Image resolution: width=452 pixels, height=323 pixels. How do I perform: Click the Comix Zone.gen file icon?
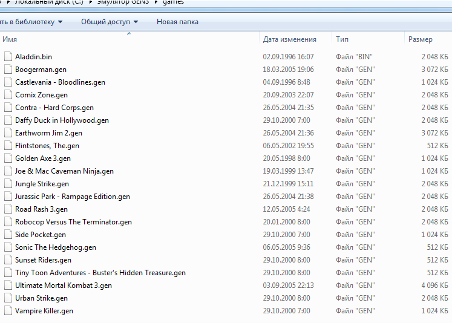click(x=8, y=94)
